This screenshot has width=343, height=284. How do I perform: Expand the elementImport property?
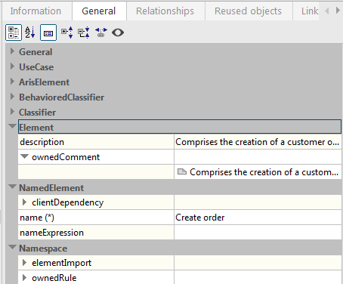tap(24, 263)
